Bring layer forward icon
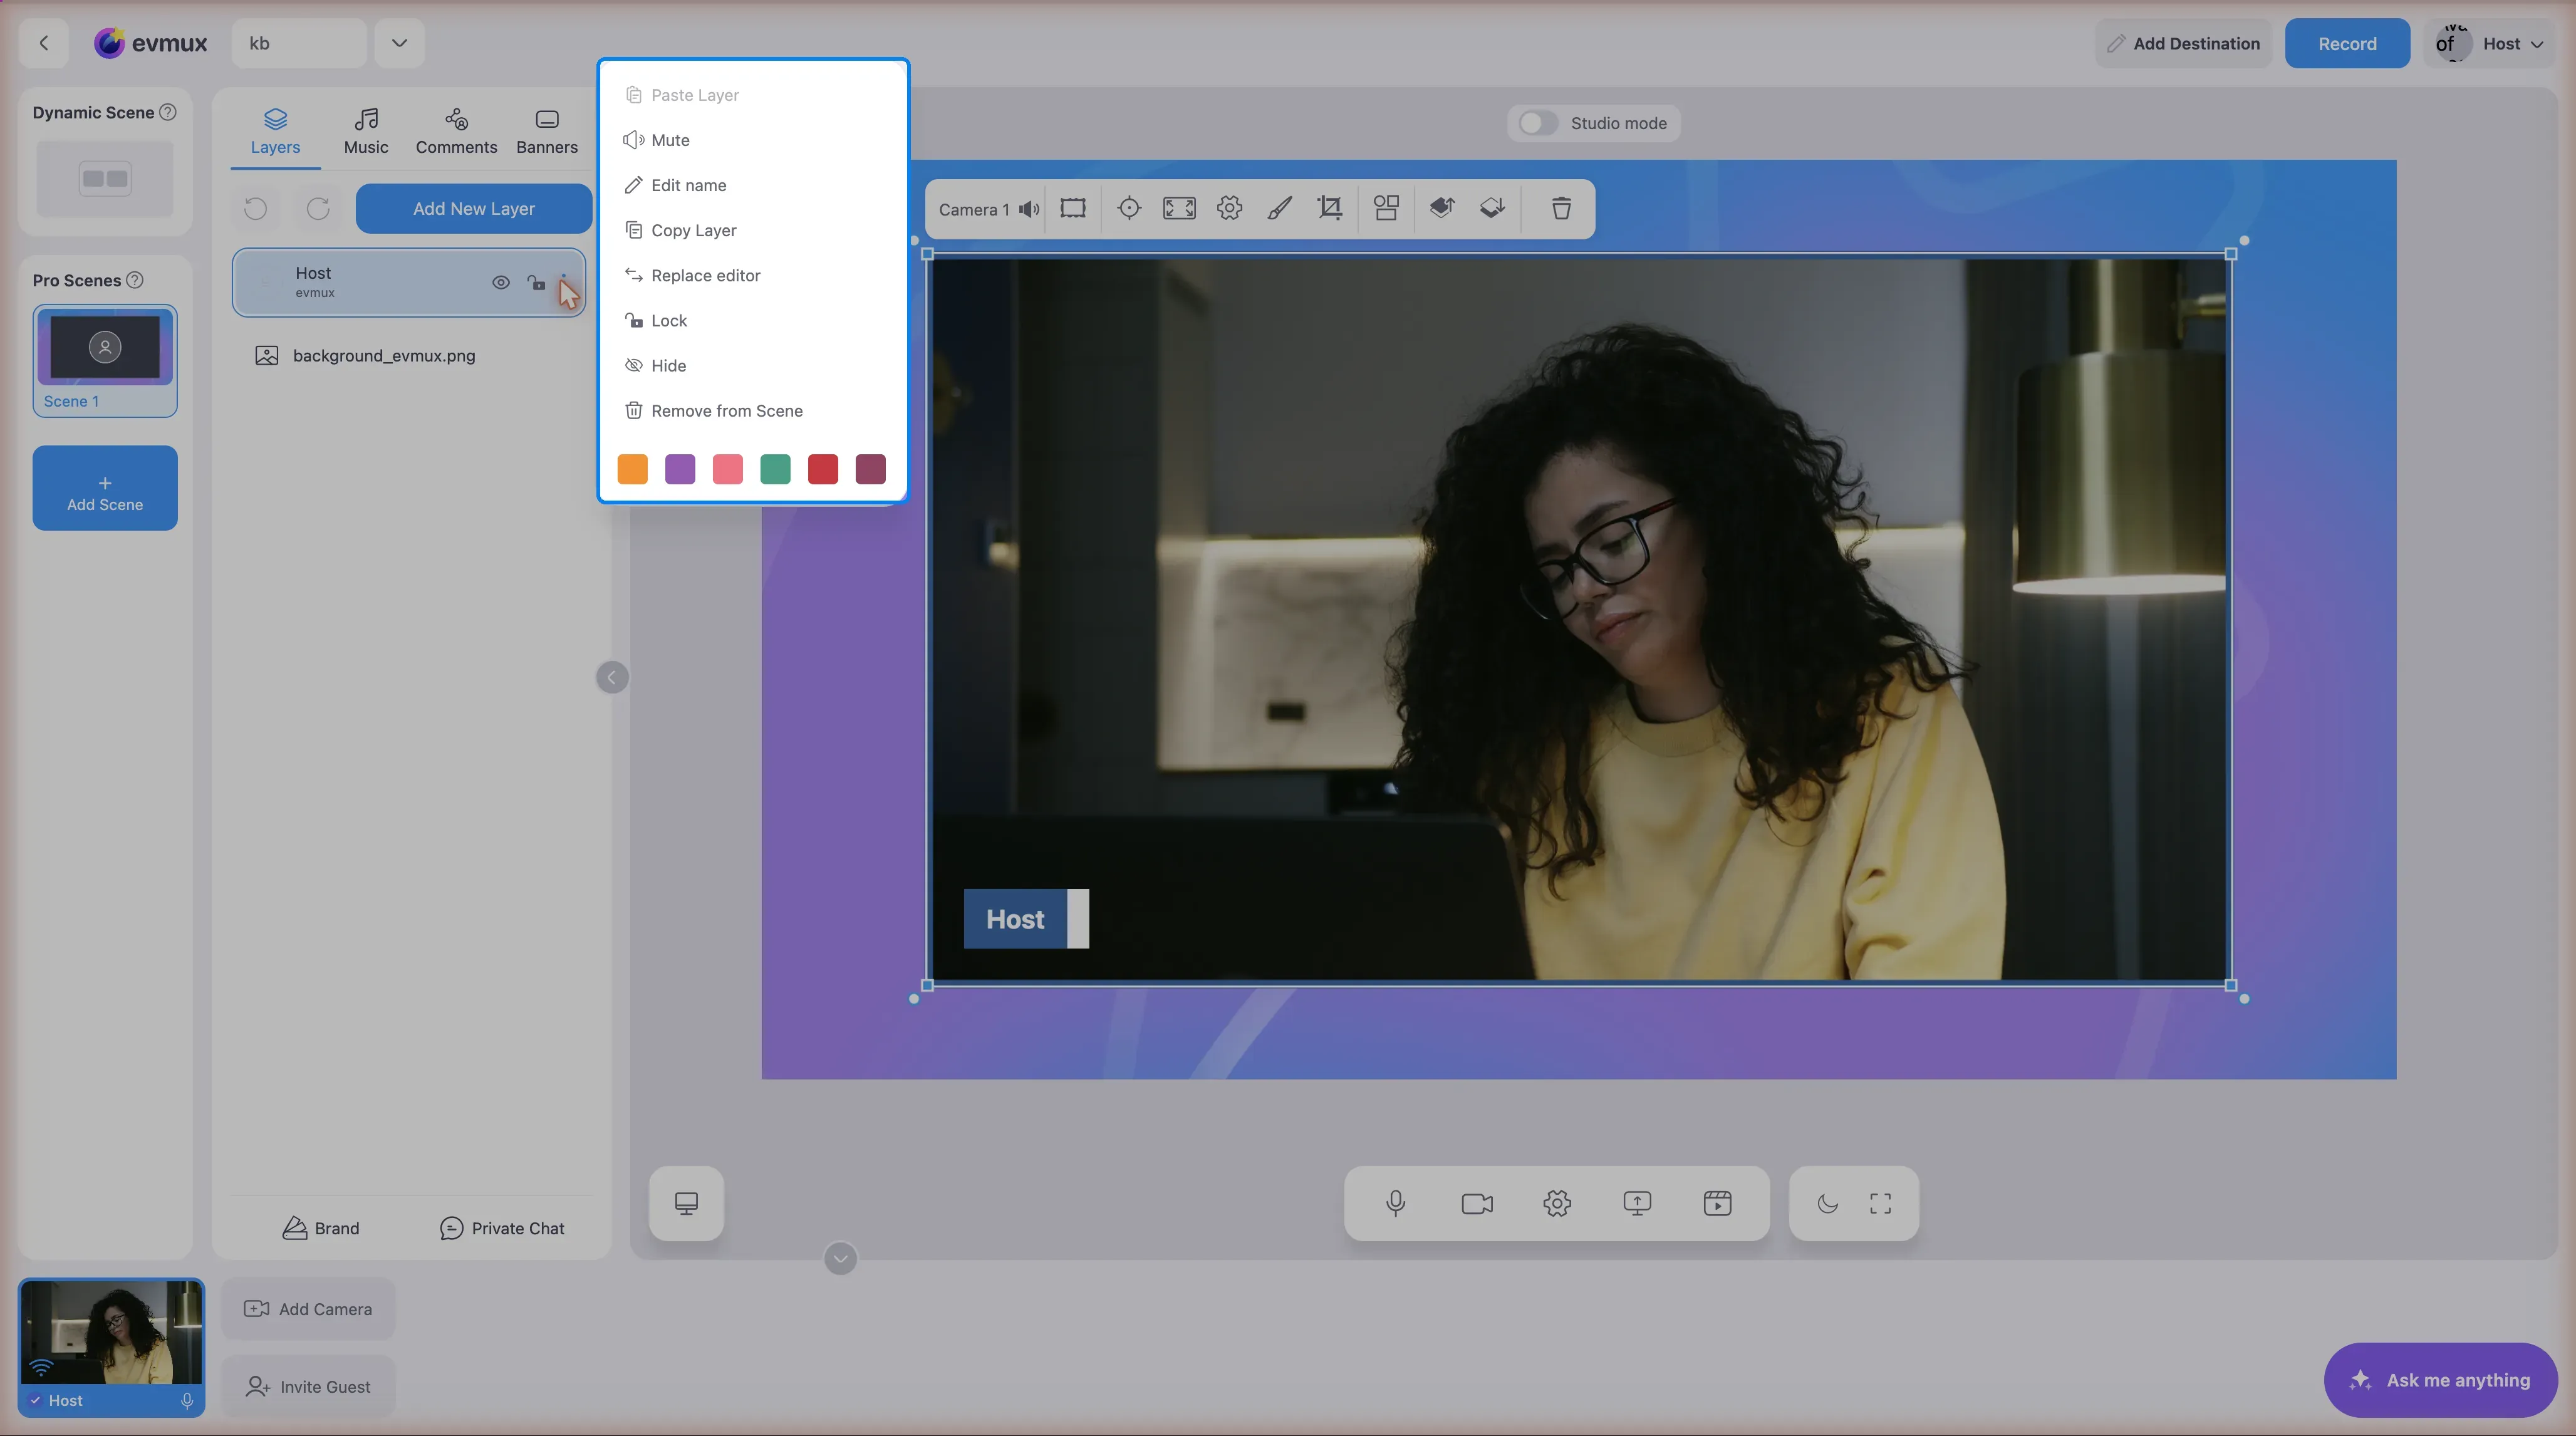Image resolution: width=2576 pixels, height=1436 pixels. (x=1441, y=208)
